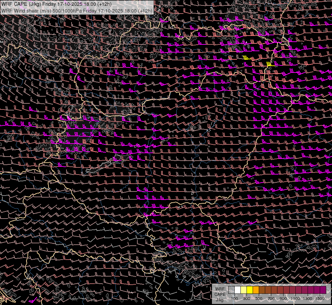Click the bright yellow legend swatch

[x=250, y=290]
